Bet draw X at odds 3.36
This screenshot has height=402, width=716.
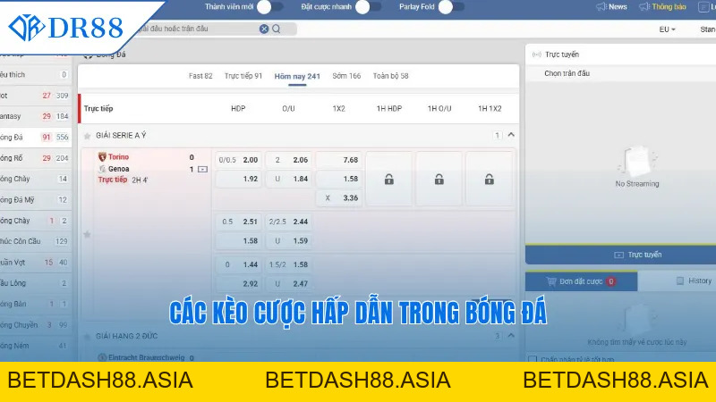click(x=339, y=198)
